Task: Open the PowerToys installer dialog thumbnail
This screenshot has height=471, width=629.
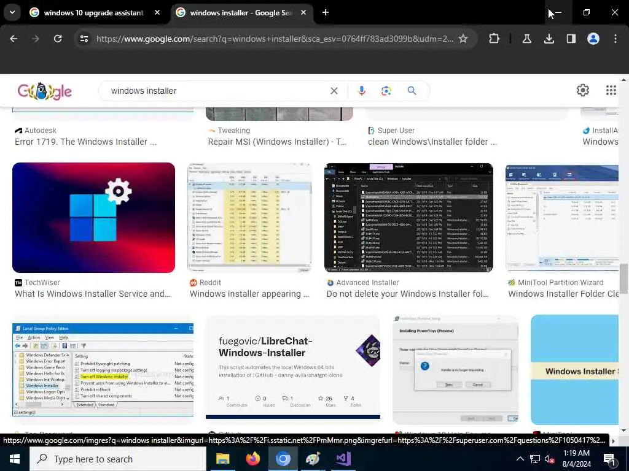Action: [x=455, y=370]
